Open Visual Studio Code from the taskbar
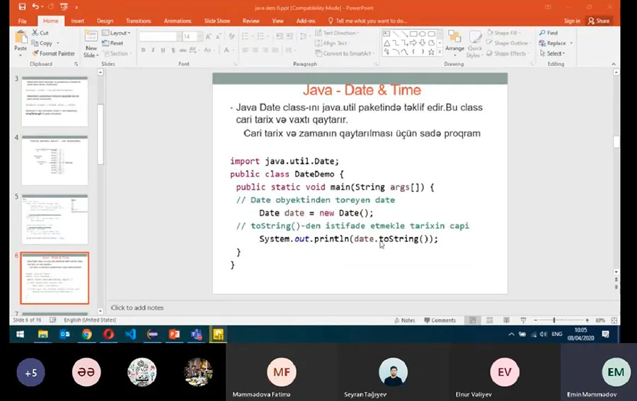637x401 pixels. [x=130, y=335]
